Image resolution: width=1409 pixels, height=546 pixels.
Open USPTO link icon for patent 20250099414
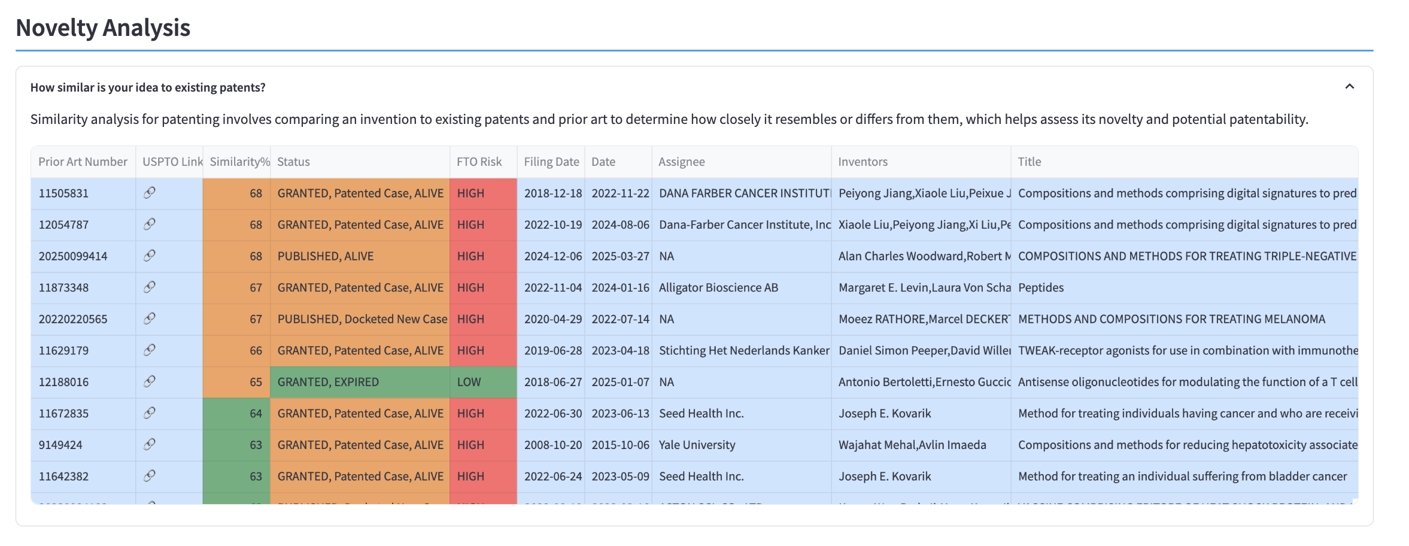click(x=150, y=256)
